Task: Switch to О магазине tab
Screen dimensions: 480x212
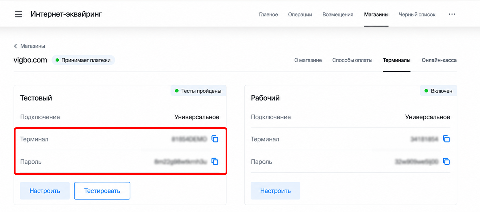Action: [x=308, y=60]
